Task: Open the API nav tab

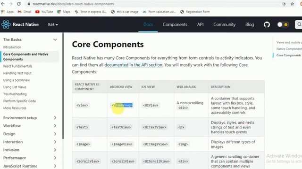Action: [200, 24]
